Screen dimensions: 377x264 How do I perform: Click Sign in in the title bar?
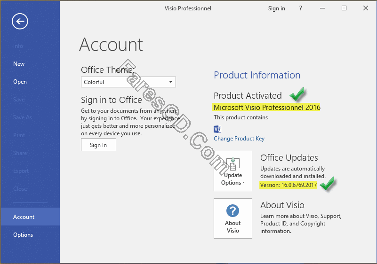click(276, 8)
